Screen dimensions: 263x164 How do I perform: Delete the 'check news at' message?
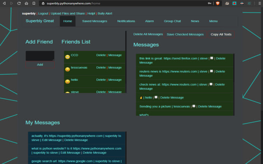[220, 84]
